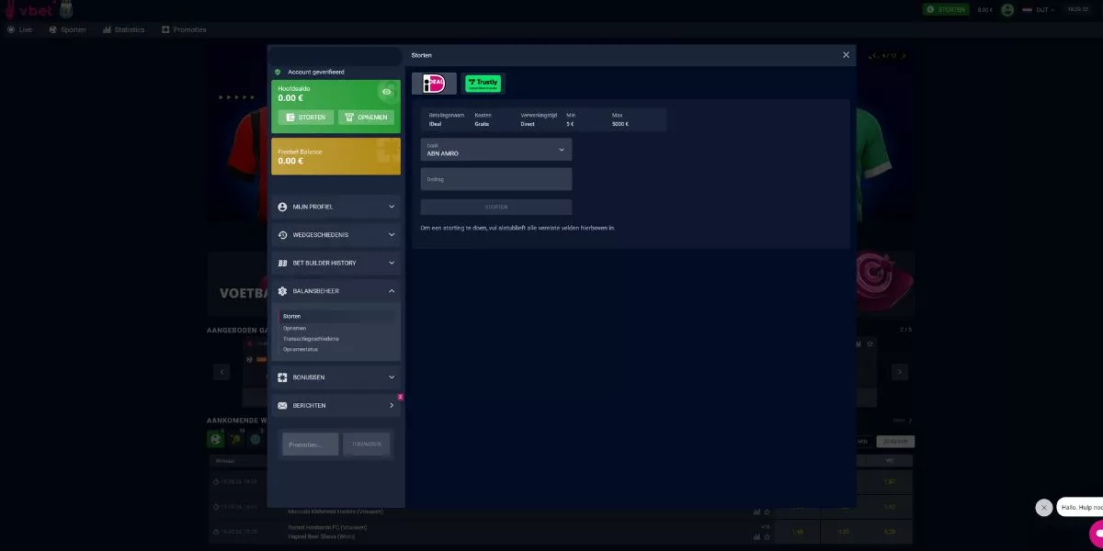Click the STORTEN button in top header
Viewport: 1103px width, 551px height.
[x=947, y=9]
